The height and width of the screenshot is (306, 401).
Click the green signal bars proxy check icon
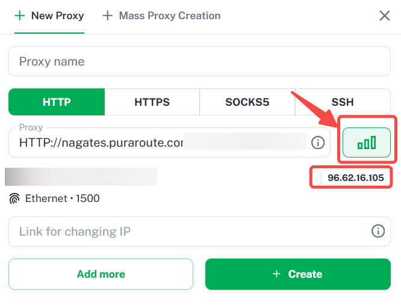[367, 142]
